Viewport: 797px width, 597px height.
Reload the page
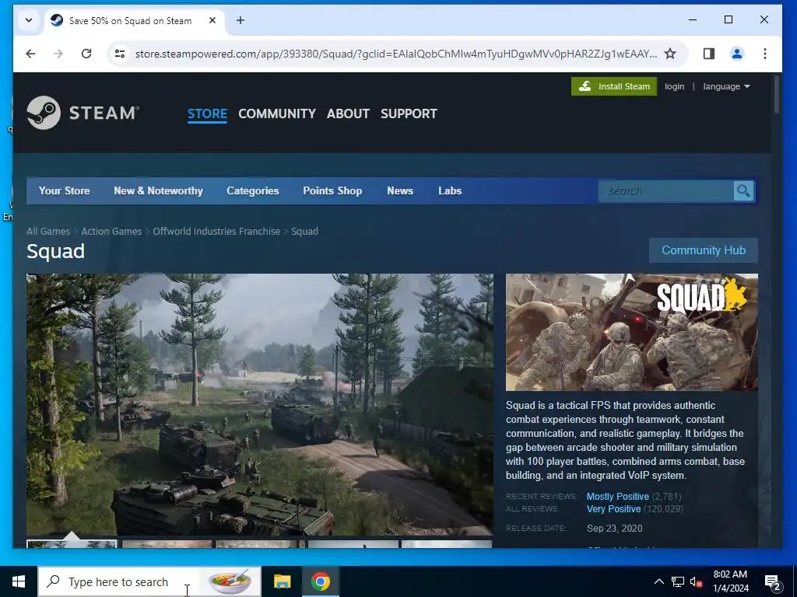[x=86, y=54]
